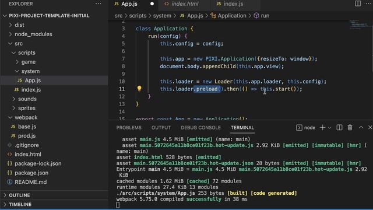
Task: Click the unsaved dot on App.js tab
Action: pyautogui.click(x=152, y=4)
